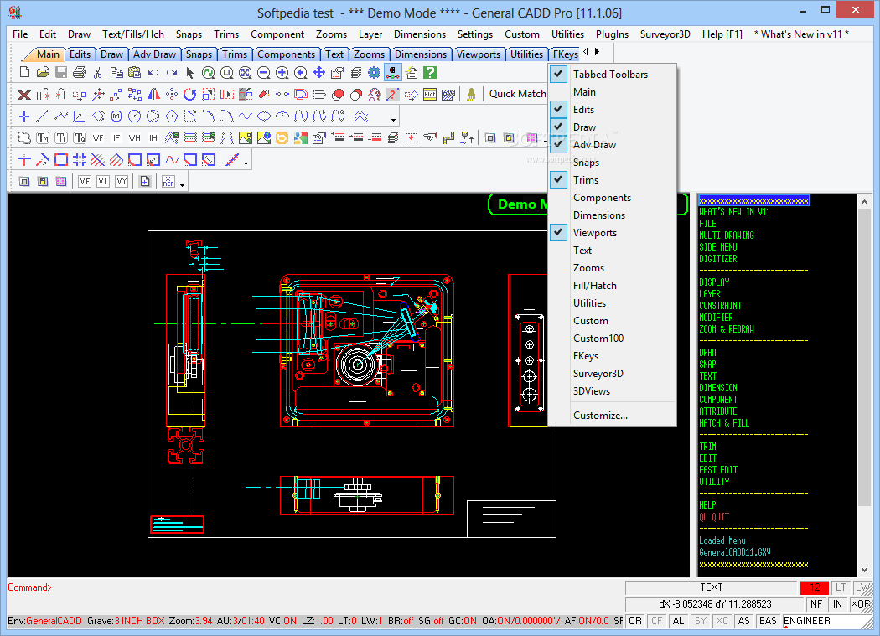Click toolbar tabs scroll-right arrow
Screen dimensions: 880x636
tap(597, 52)
